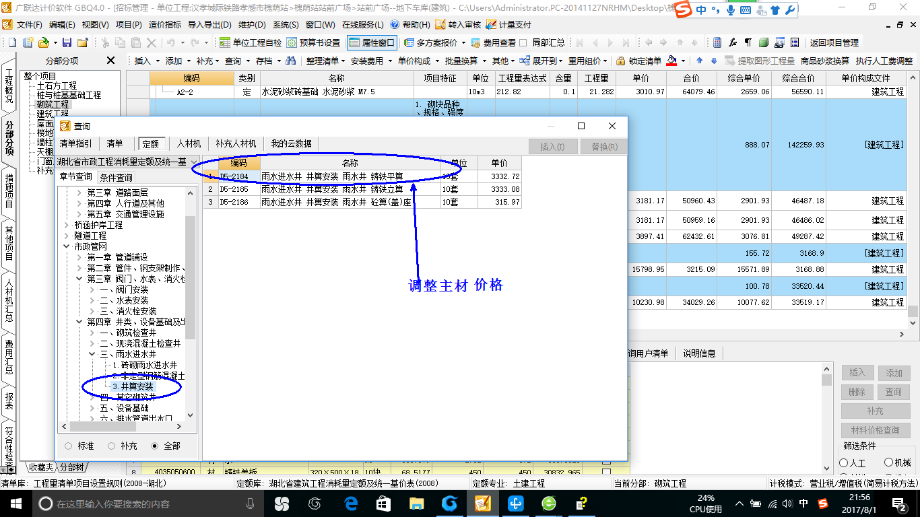The width and height of the screenshot is (920, 517).
Task: Collapse the 市政管网 tree node
Action: click(67, 246)
